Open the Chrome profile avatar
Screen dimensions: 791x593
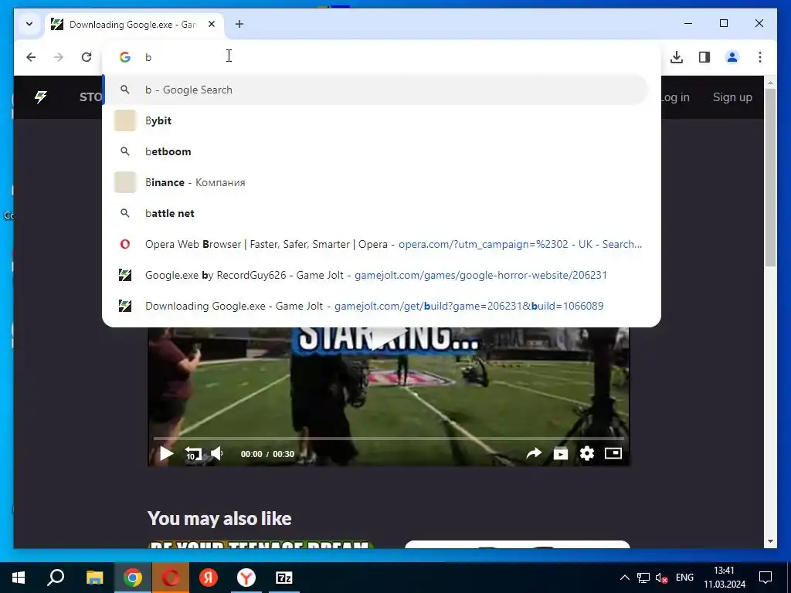click(x=732, y=57)
